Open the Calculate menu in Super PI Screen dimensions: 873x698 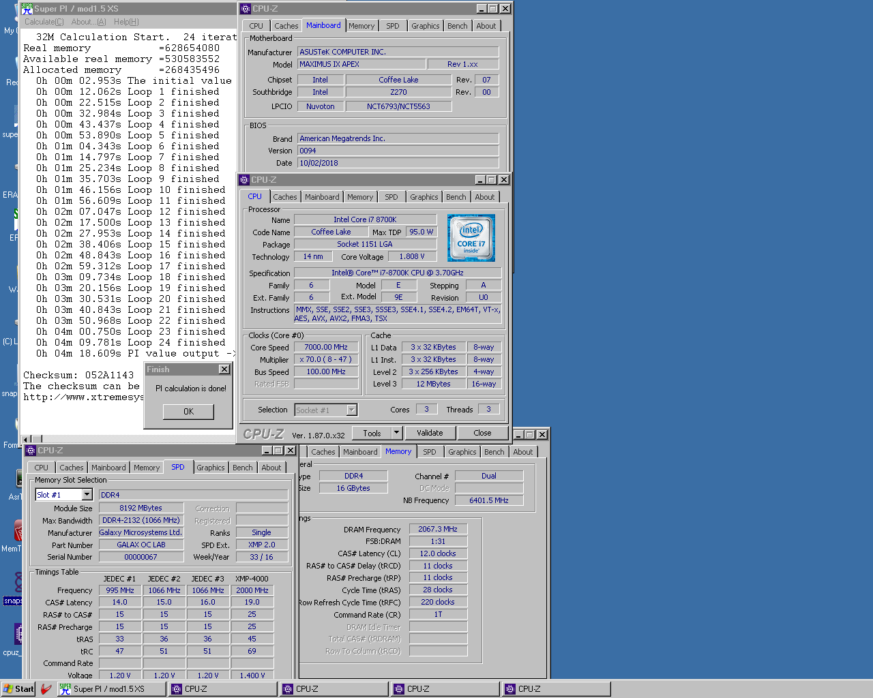44,22
